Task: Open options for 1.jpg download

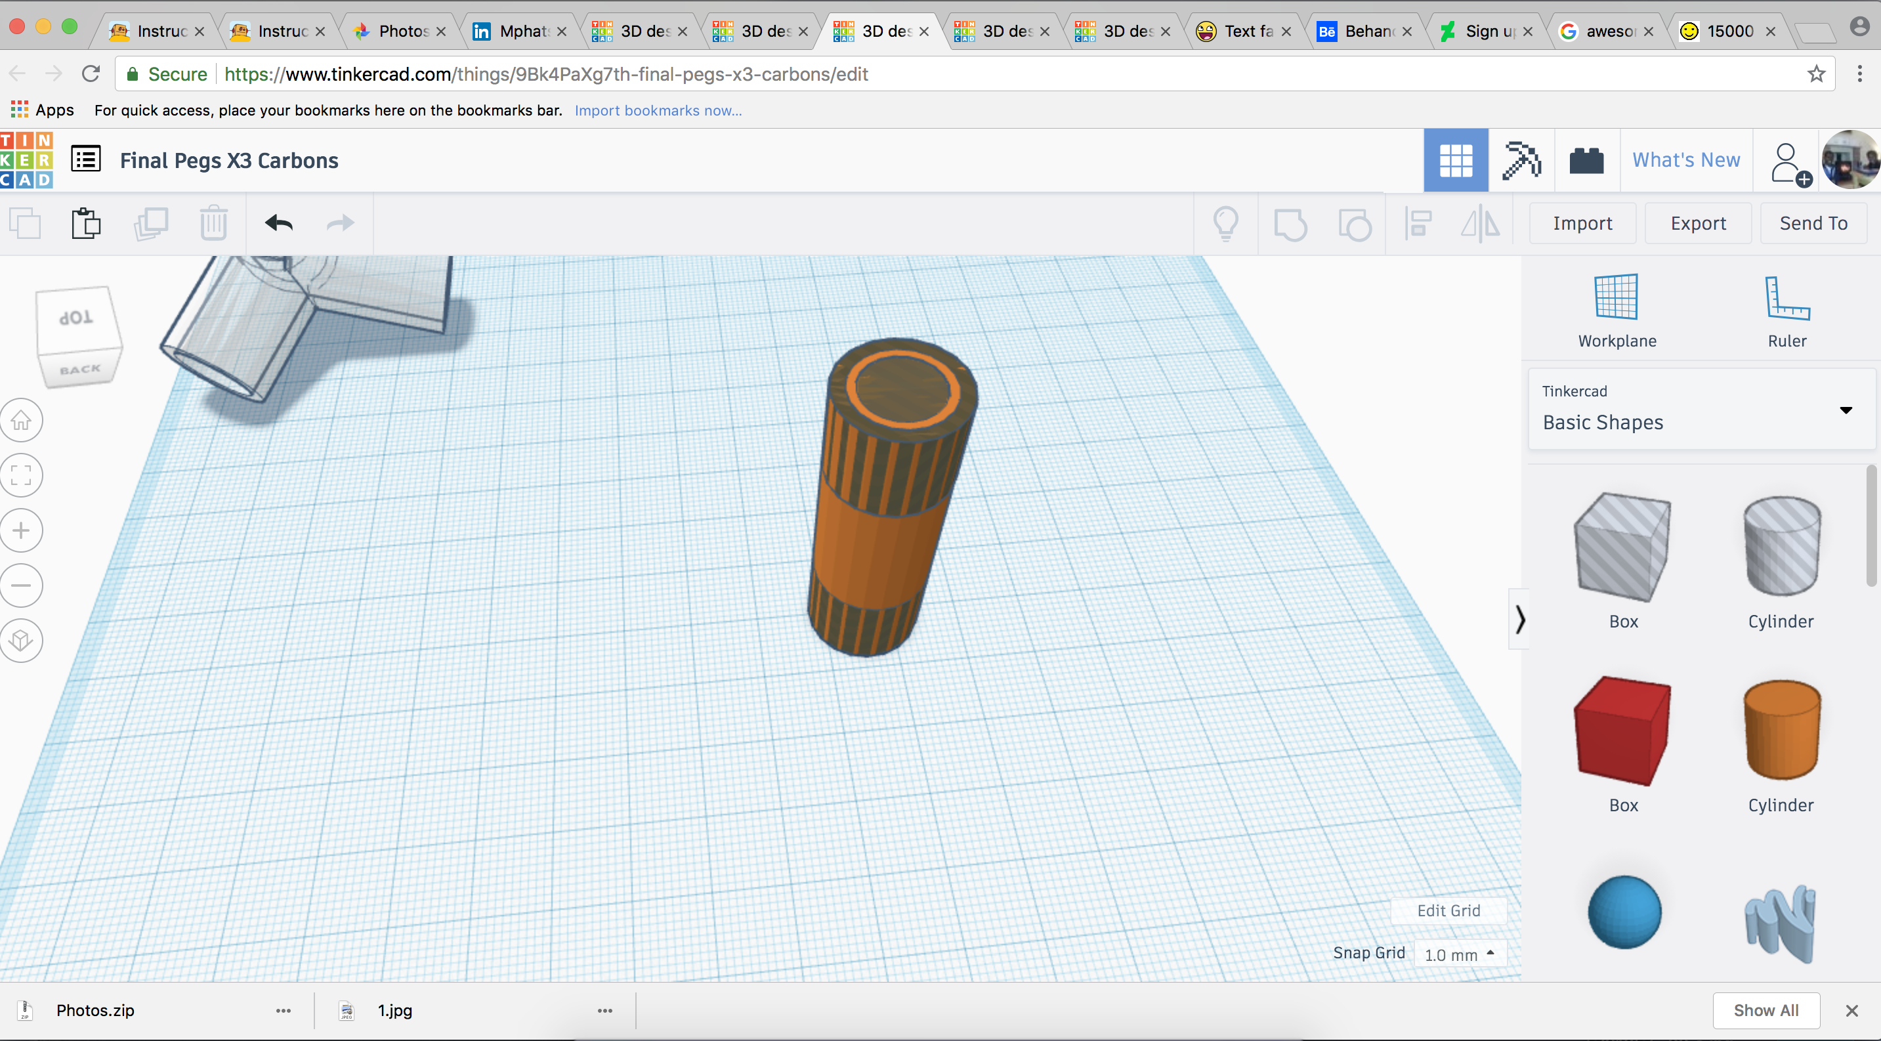Action: 604,1011
